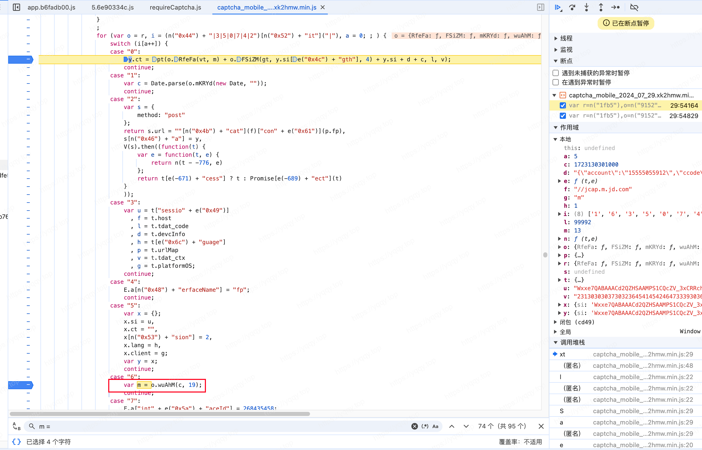Viewport: 702px width, 450px height.
Task: Select call stack frame at min.js:48
Action: pyautogui.click(x=625, y=365)
